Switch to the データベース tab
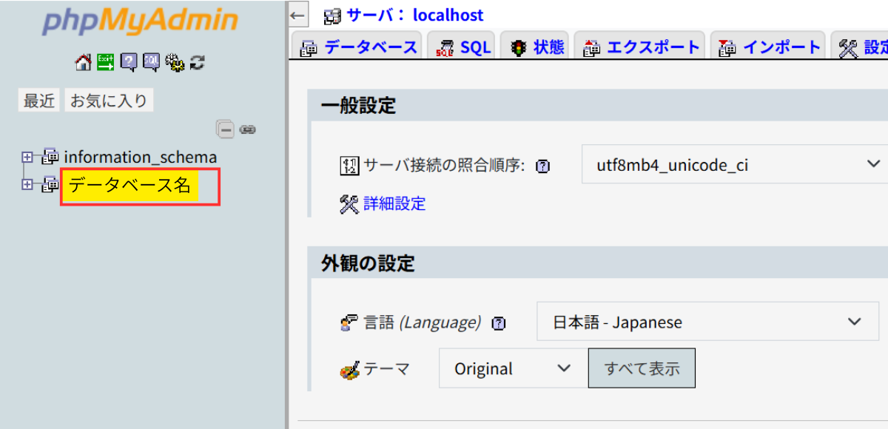Screen dimensions: 888x429 click(x=358, y=48)
